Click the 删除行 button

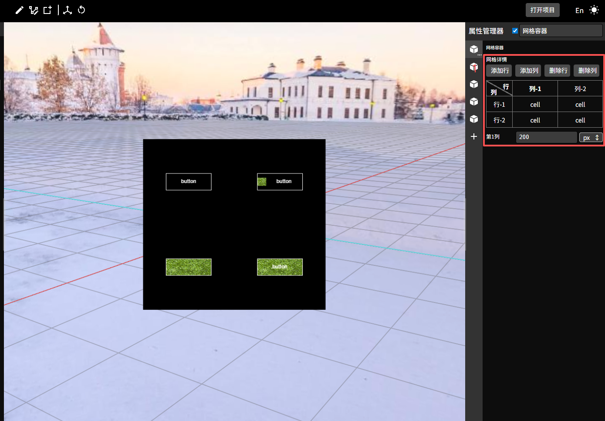click(x=558, y=71)
